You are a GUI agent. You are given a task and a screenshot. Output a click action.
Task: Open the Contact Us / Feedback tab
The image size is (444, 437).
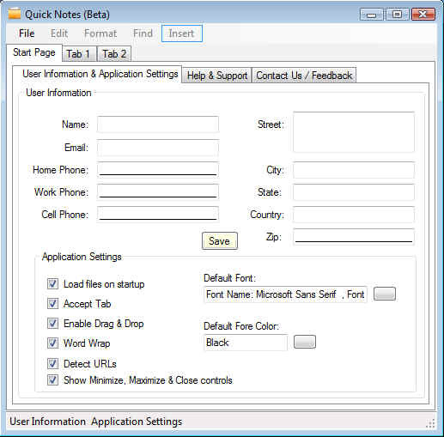point(304,76)
